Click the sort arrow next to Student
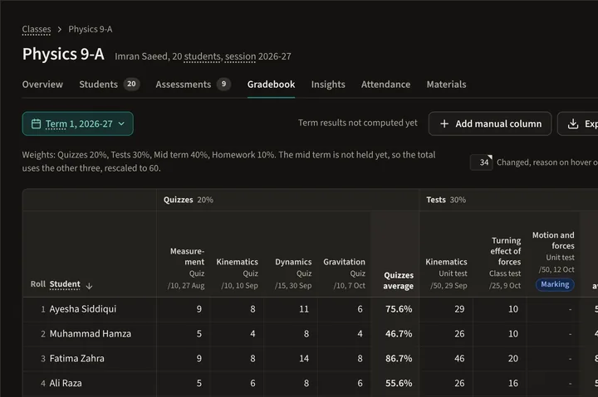 89,285
